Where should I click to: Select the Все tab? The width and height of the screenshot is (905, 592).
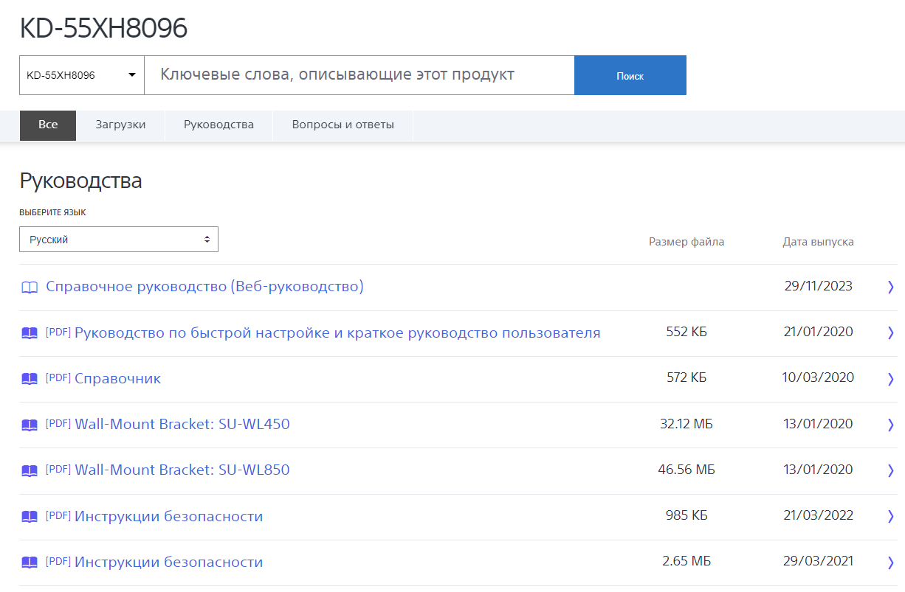click(x=48, y=125)
